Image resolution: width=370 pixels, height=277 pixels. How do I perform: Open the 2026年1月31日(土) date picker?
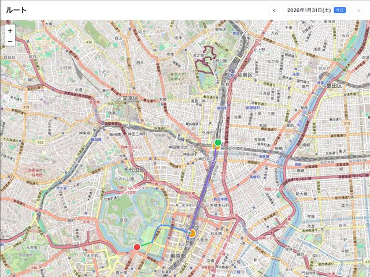point(309,10)
